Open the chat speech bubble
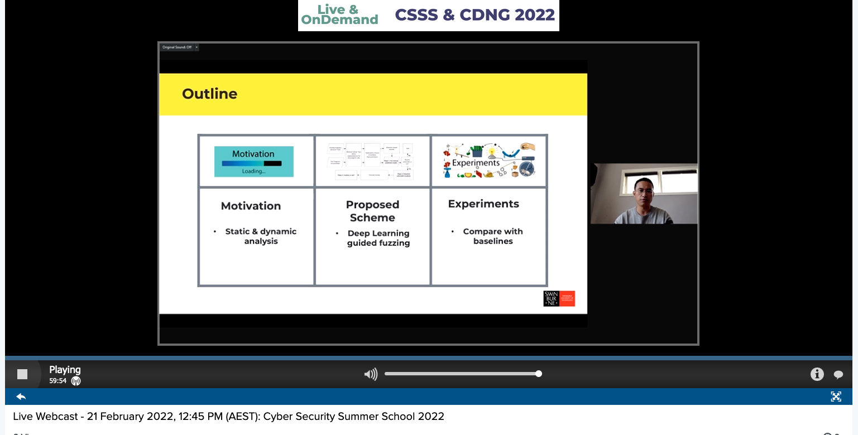The height and width of the screenshot is (435, 858). [x=838, y=375]
